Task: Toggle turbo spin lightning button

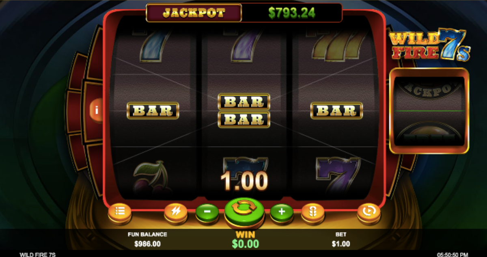Action: click(176, 212)
